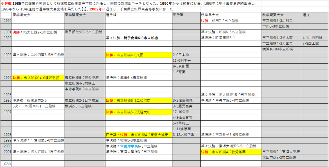Select cell 準々決勝：拓大紅陵15-0市立船橋
This screenshot has width=329, height=167.
tap(231, 95)
